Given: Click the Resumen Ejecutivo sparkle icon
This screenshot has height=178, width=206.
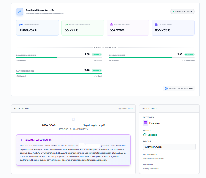Looking at the screenshot, I should [x=22, y=140].
